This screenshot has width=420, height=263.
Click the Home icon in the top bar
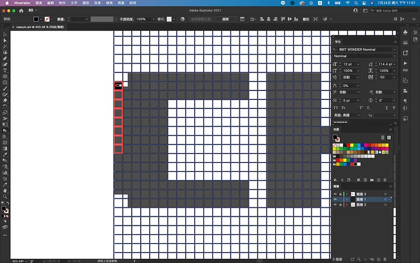coord(21,11)
